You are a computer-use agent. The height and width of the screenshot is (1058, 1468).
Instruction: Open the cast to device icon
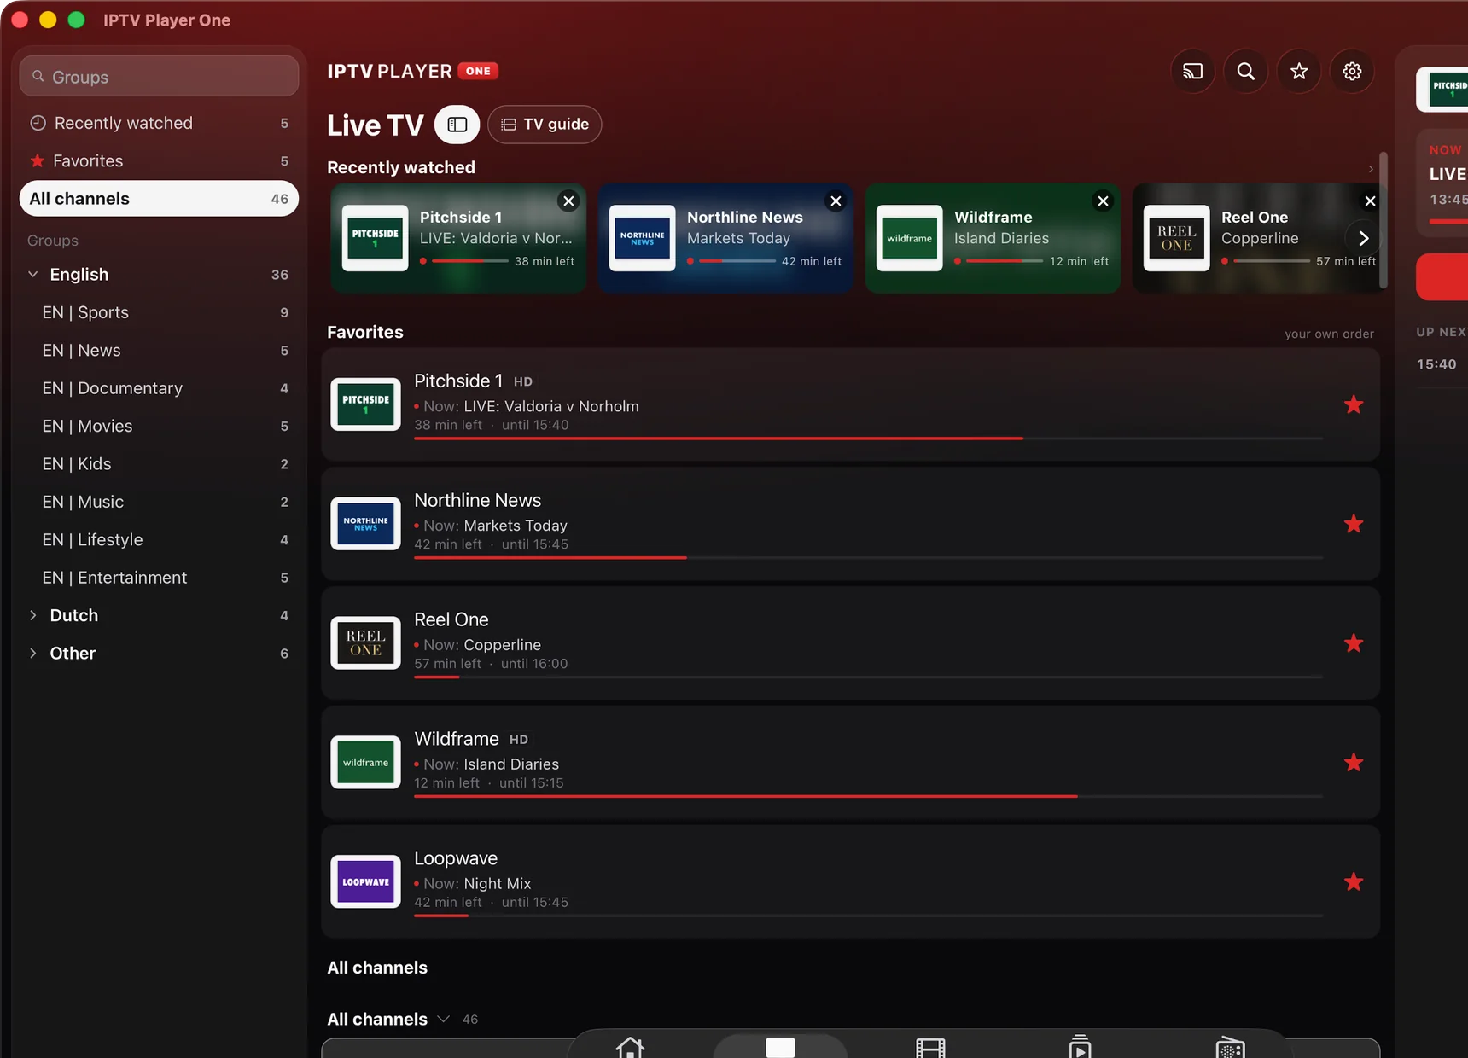tap(1192, 72)
